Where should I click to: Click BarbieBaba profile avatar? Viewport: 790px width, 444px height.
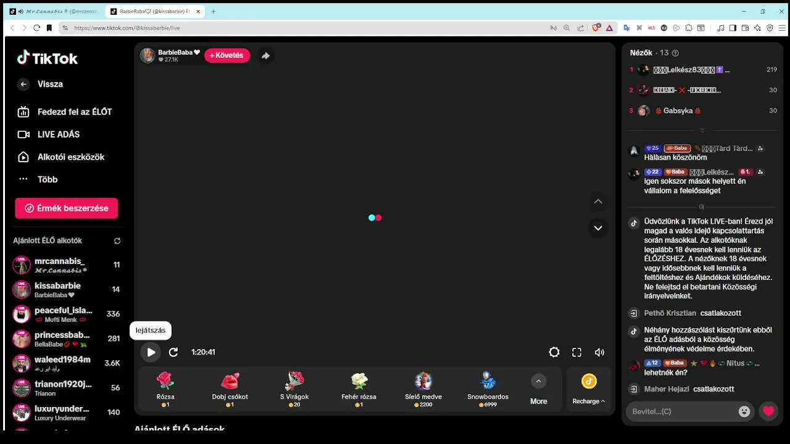pyautogui.click(x=148, y=55)
